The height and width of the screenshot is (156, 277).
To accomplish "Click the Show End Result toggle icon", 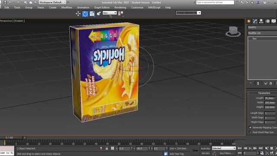I will [x=258, y=83].
